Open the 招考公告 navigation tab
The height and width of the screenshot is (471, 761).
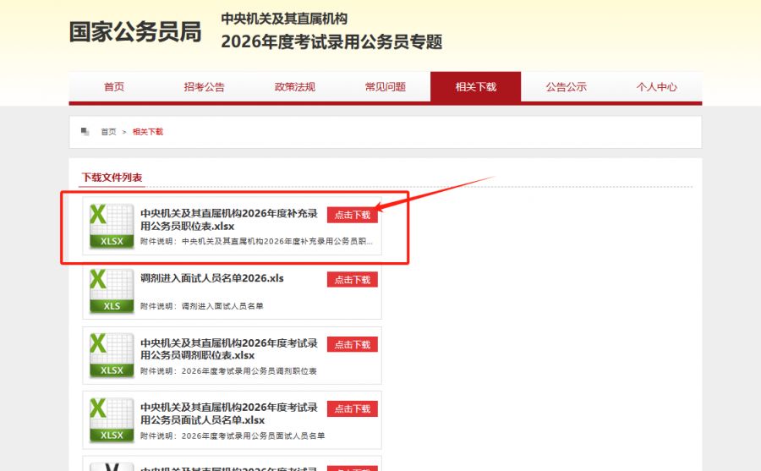205,87
